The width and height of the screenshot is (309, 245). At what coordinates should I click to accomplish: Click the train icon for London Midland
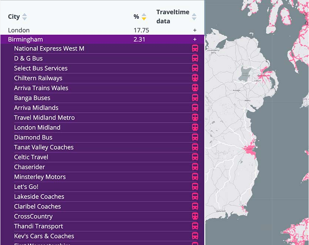(x=195, y=127)
